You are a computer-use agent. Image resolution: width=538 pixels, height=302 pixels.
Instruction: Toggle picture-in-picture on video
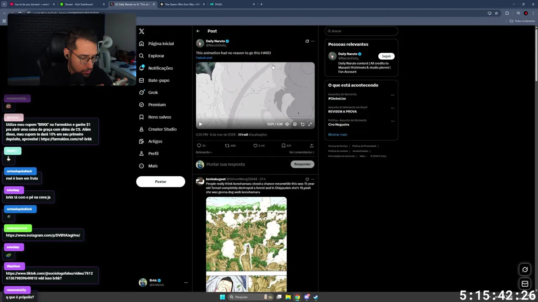[302, 124]
